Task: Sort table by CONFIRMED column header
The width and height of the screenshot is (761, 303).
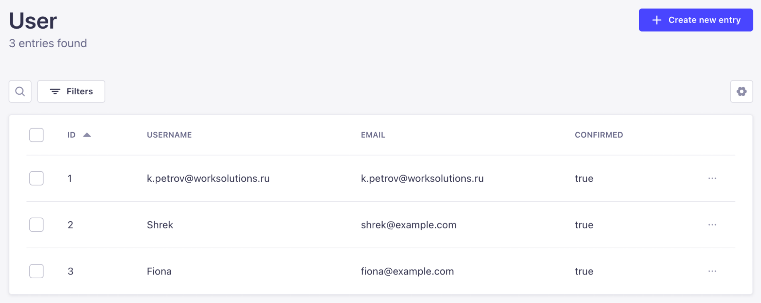Action: [x=598, y=135]
